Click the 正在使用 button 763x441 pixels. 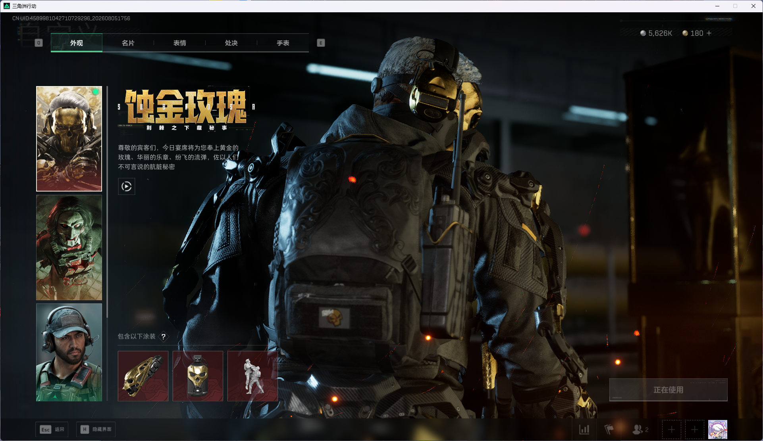click(669, 390)
